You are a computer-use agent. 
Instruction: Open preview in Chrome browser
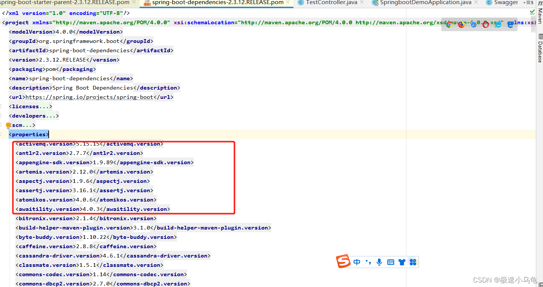[x=449, y=25]
